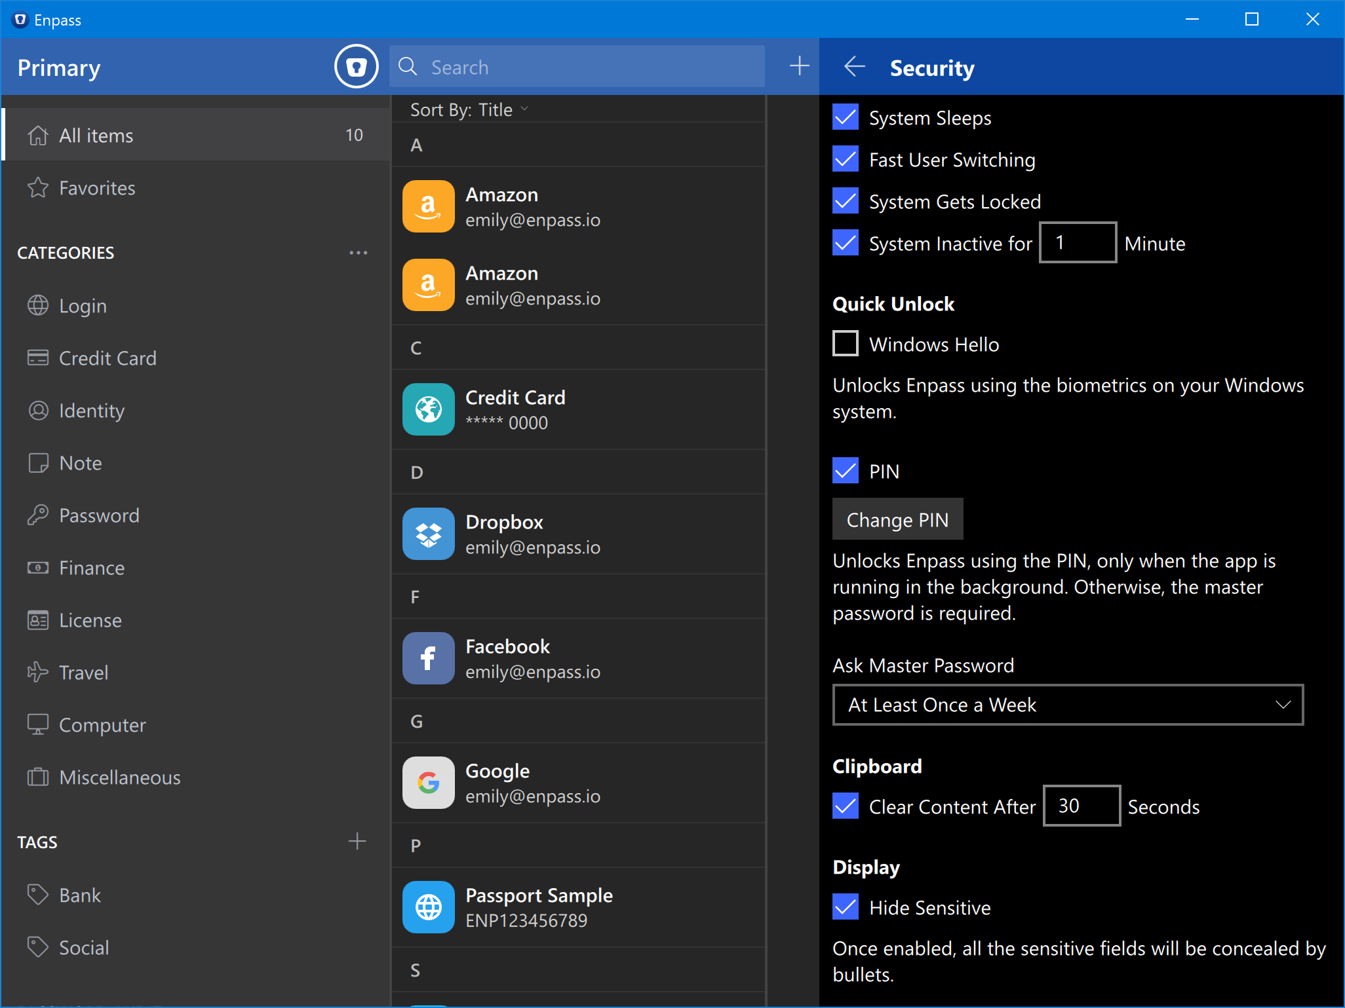Click the Finance money icon

click(x=38, y=568)
